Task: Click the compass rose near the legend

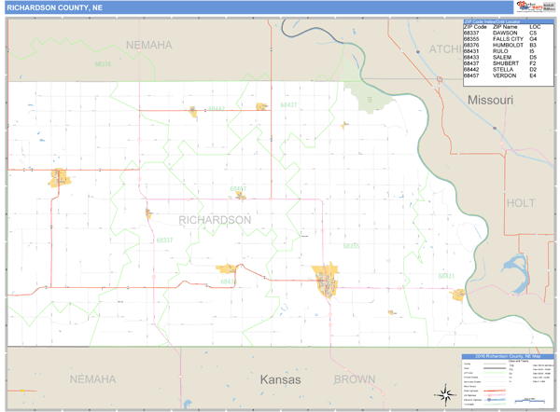Action: pos(444,393)
